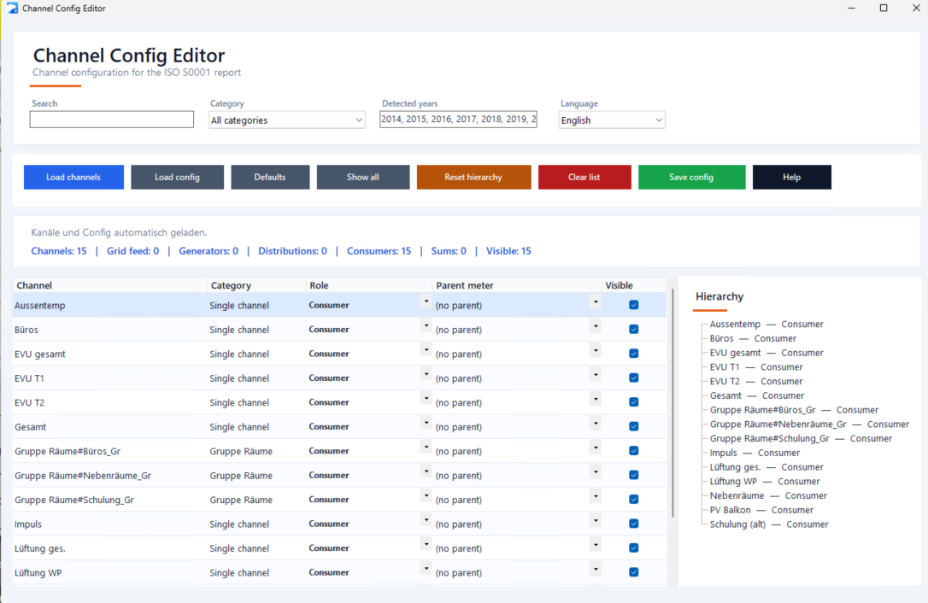Uncheck Visible for Gruppe Räume#Büros_Gr row
928x603 pixels.
coord(634,450)
